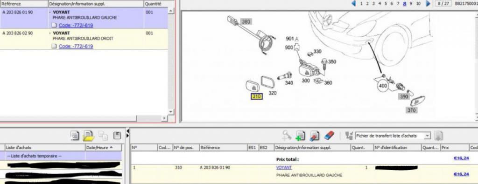Click the save floppy disk icon

pyautogui.click(x=117, y=136)
